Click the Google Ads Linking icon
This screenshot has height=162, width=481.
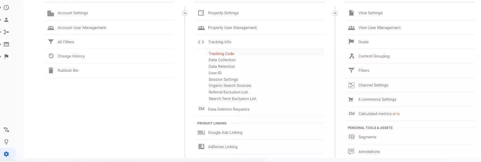(201, 133)
